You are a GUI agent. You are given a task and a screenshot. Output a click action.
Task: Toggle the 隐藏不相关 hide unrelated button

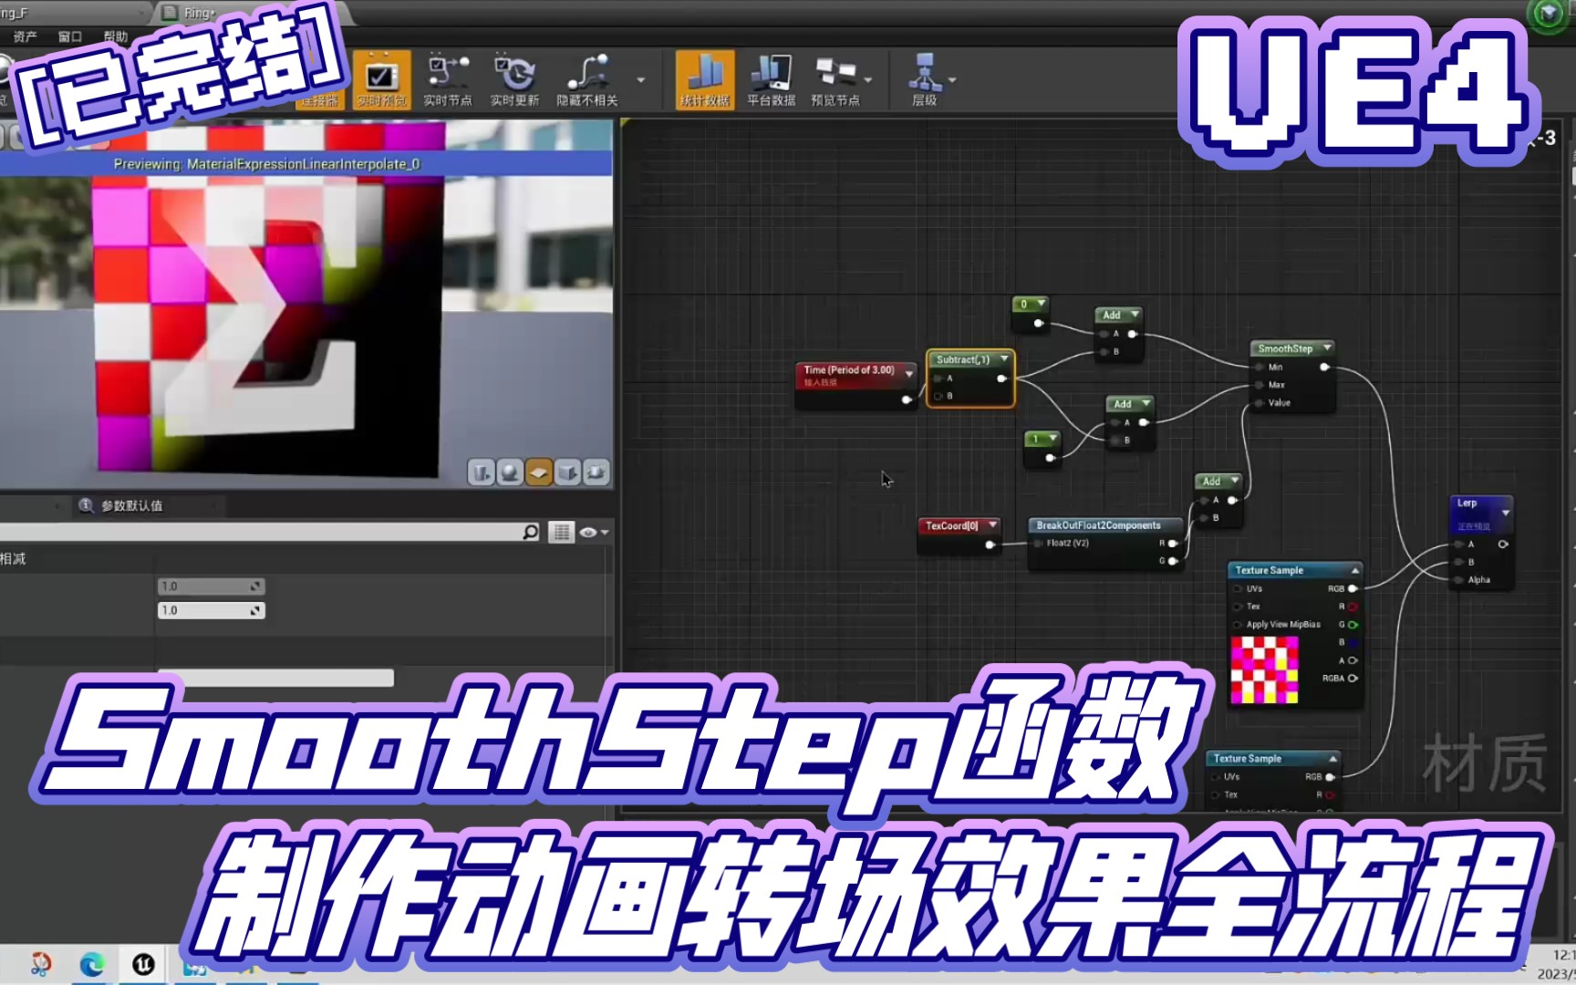587,80
